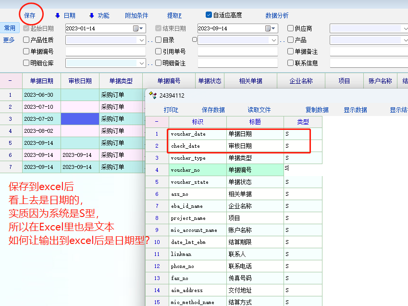Viewport: 408px width, 306px height.
Task: Tick the 单据编号 filter checkbox
Action: coord(26,51)
